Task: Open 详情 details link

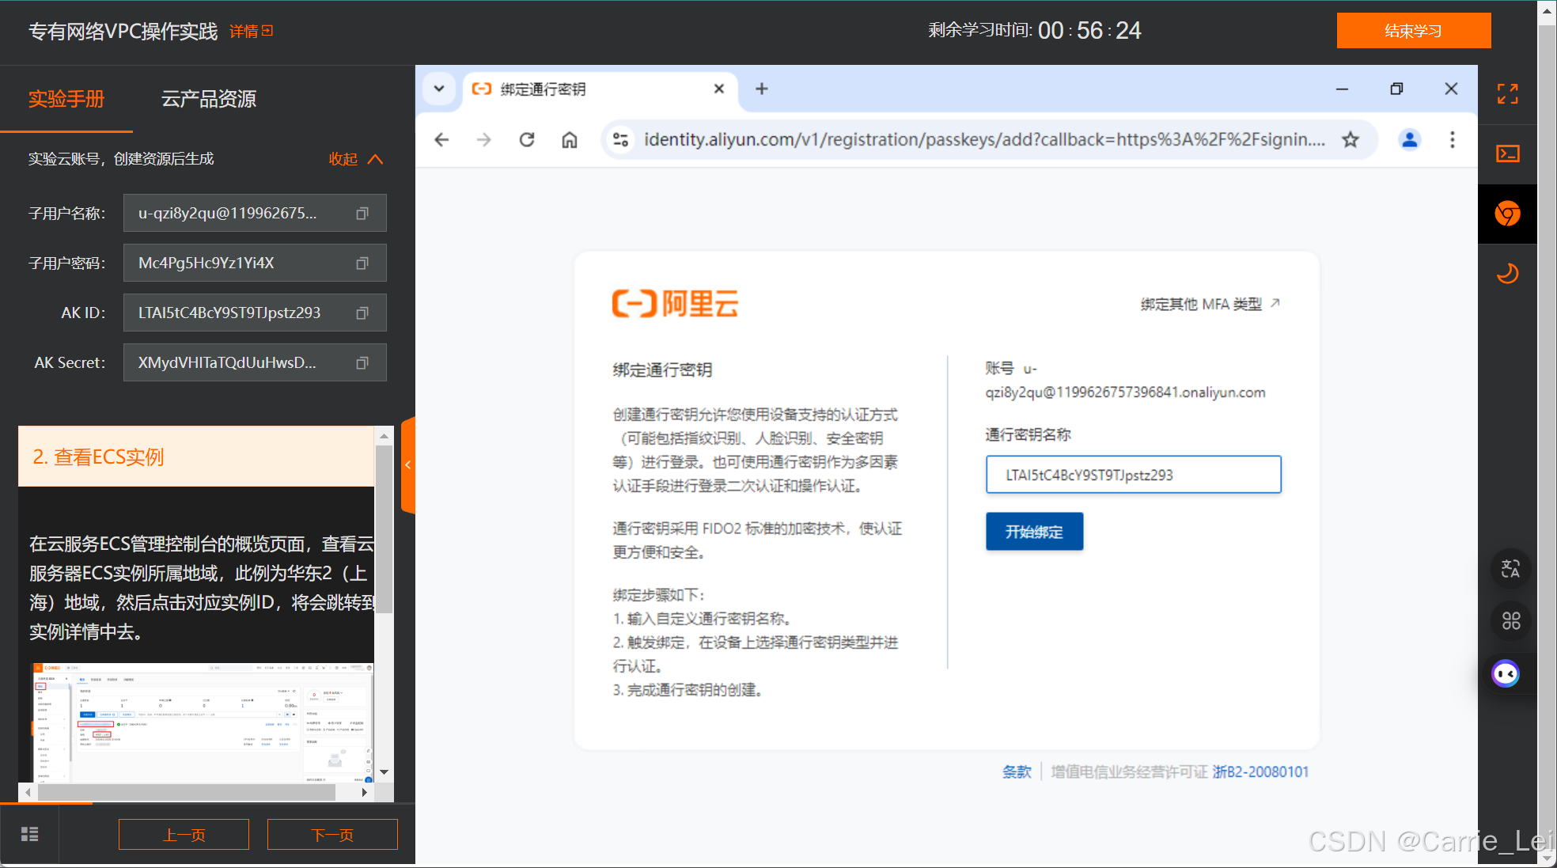Action: 251,31
